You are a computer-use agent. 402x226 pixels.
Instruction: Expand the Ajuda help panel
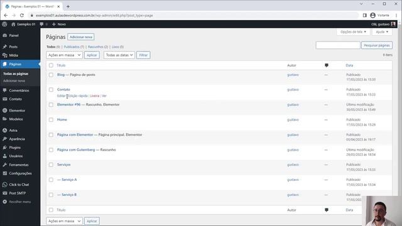coord(382,32)
